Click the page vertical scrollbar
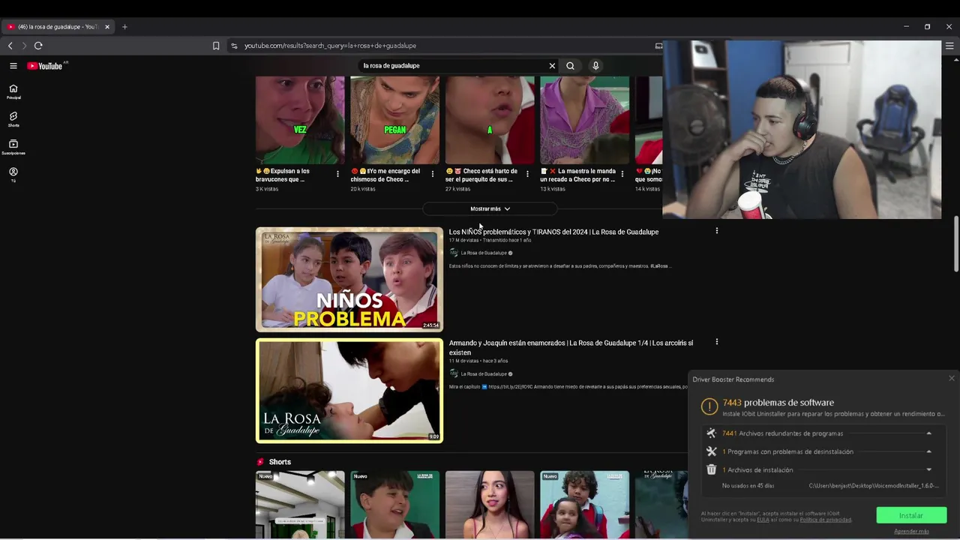 pos(955,244)
